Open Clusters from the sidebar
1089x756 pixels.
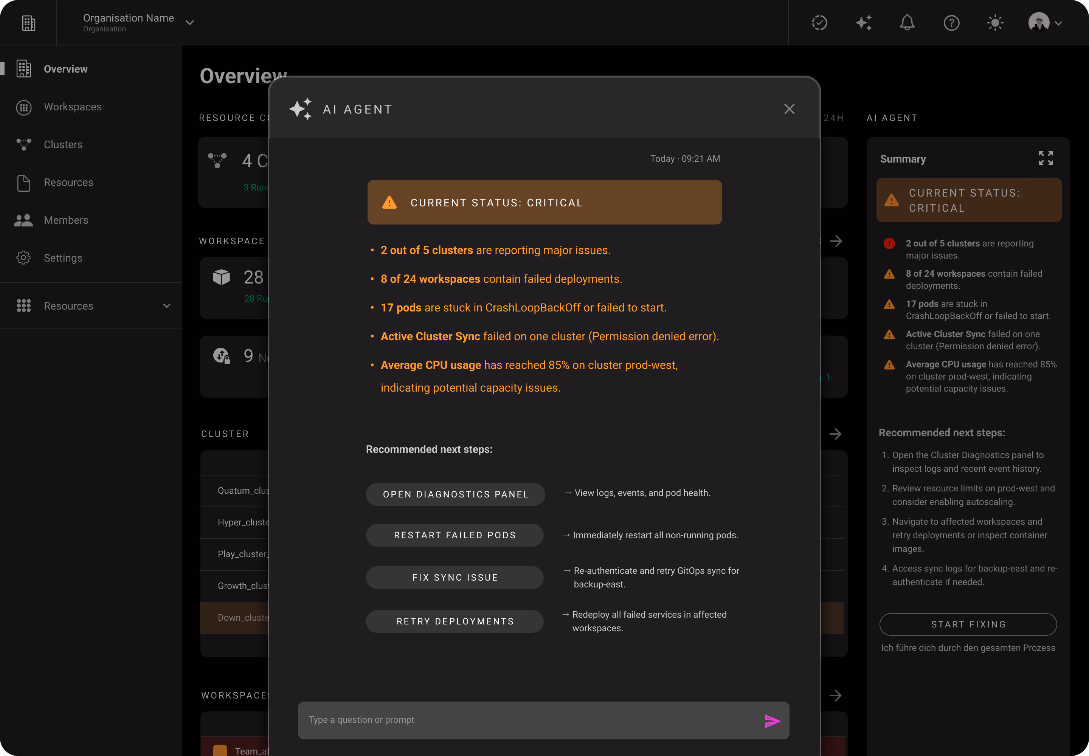[x=63, y=144]
